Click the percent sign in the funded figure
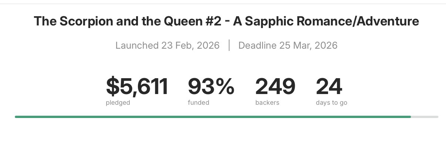Image resolution: width=446 pixels, height=156 pixels. click(x=225, y=86)
